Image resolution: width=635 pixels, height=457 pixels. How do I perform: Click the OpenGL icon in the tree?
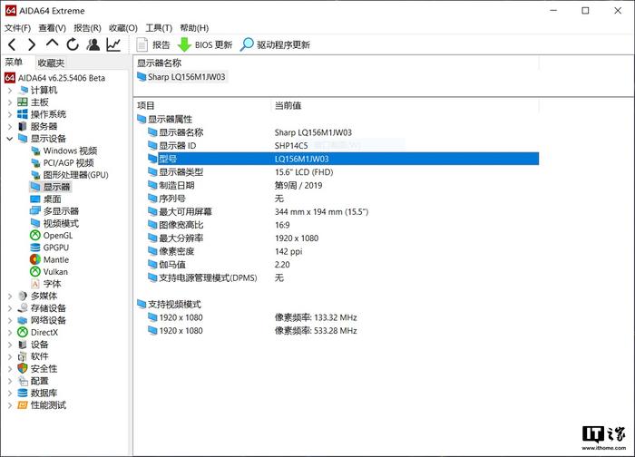pyautogui.click(x=35, y=236)
